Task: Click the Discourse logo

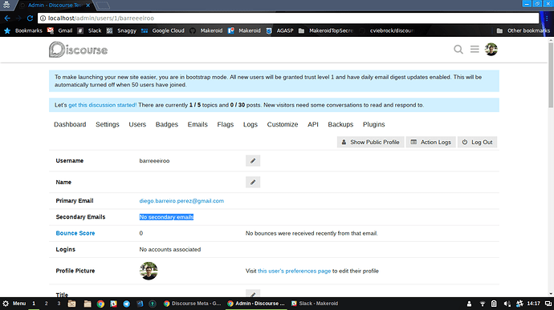Action: point(78,50)
